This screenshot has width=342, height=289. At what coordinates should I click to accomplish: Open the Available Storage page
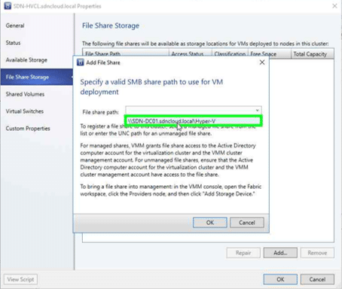coord(26,60)
